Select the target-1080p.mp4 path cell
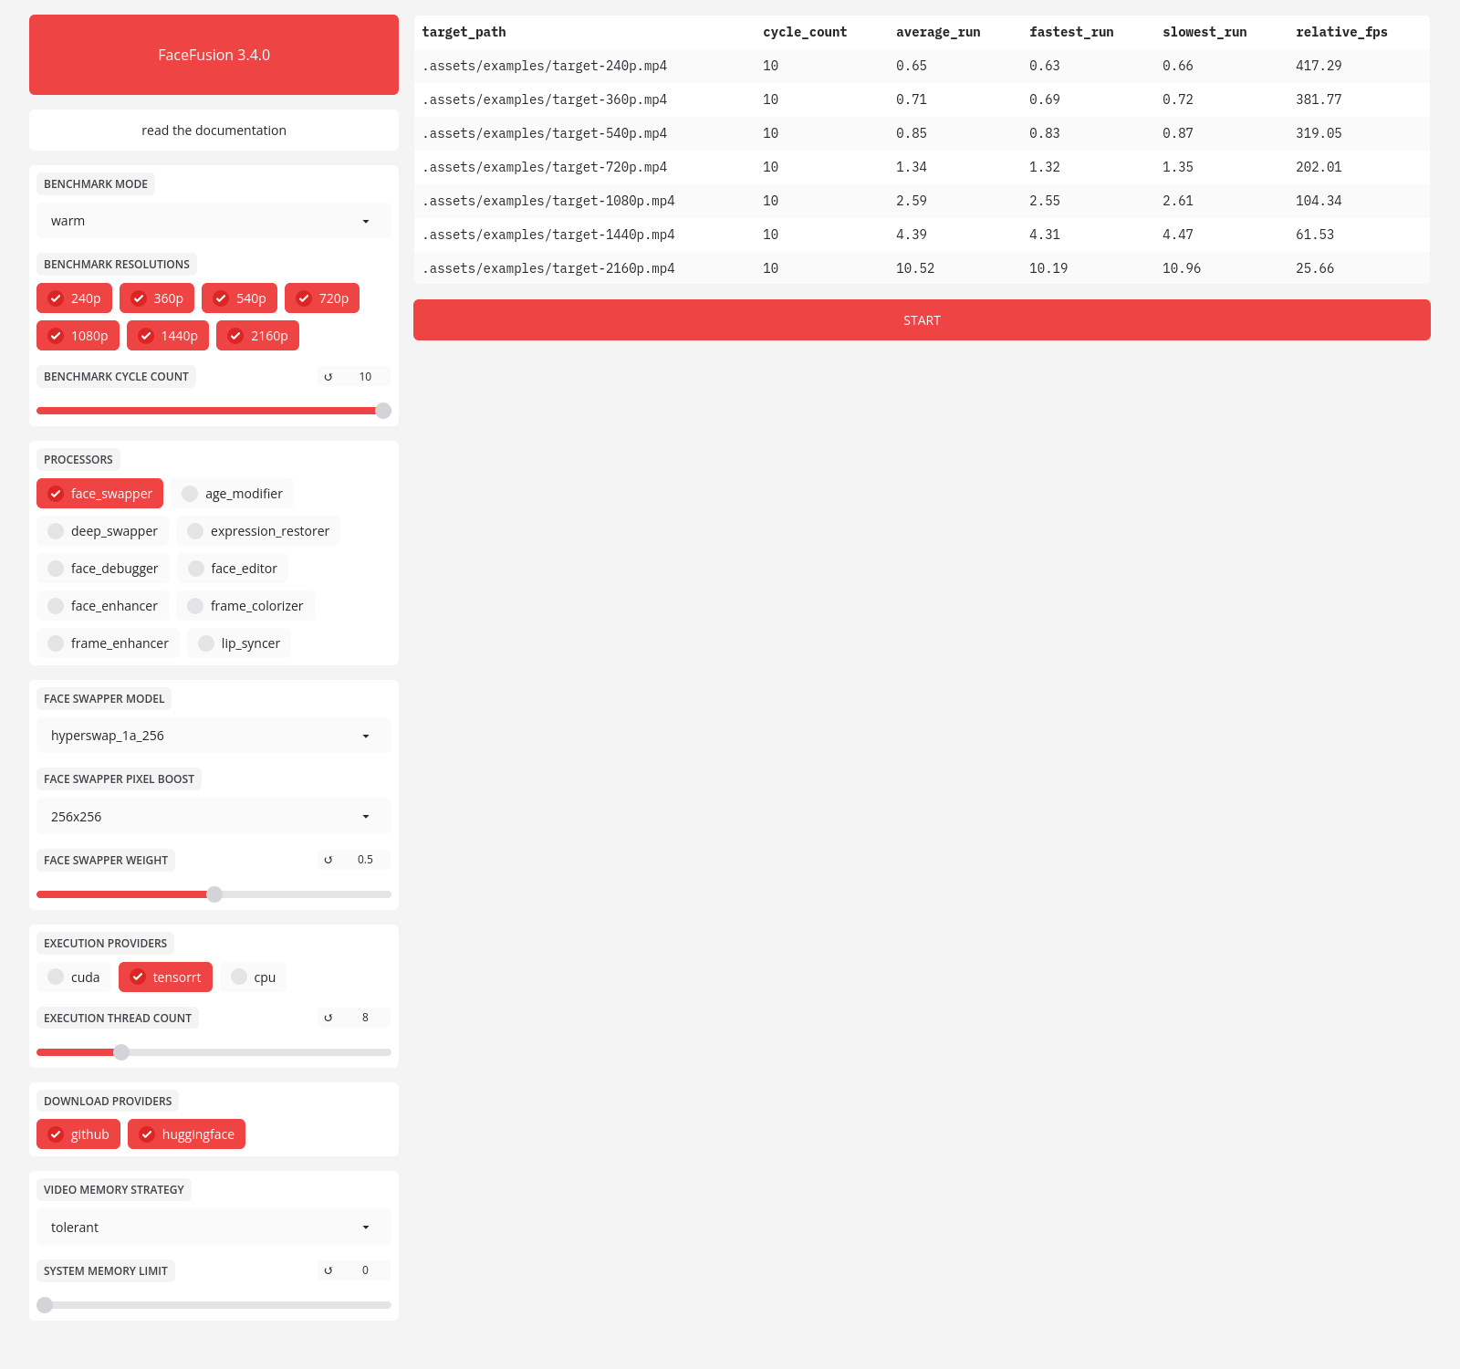The width and height of the screenshot is (1460, 1369). click(x=584, y=201)
